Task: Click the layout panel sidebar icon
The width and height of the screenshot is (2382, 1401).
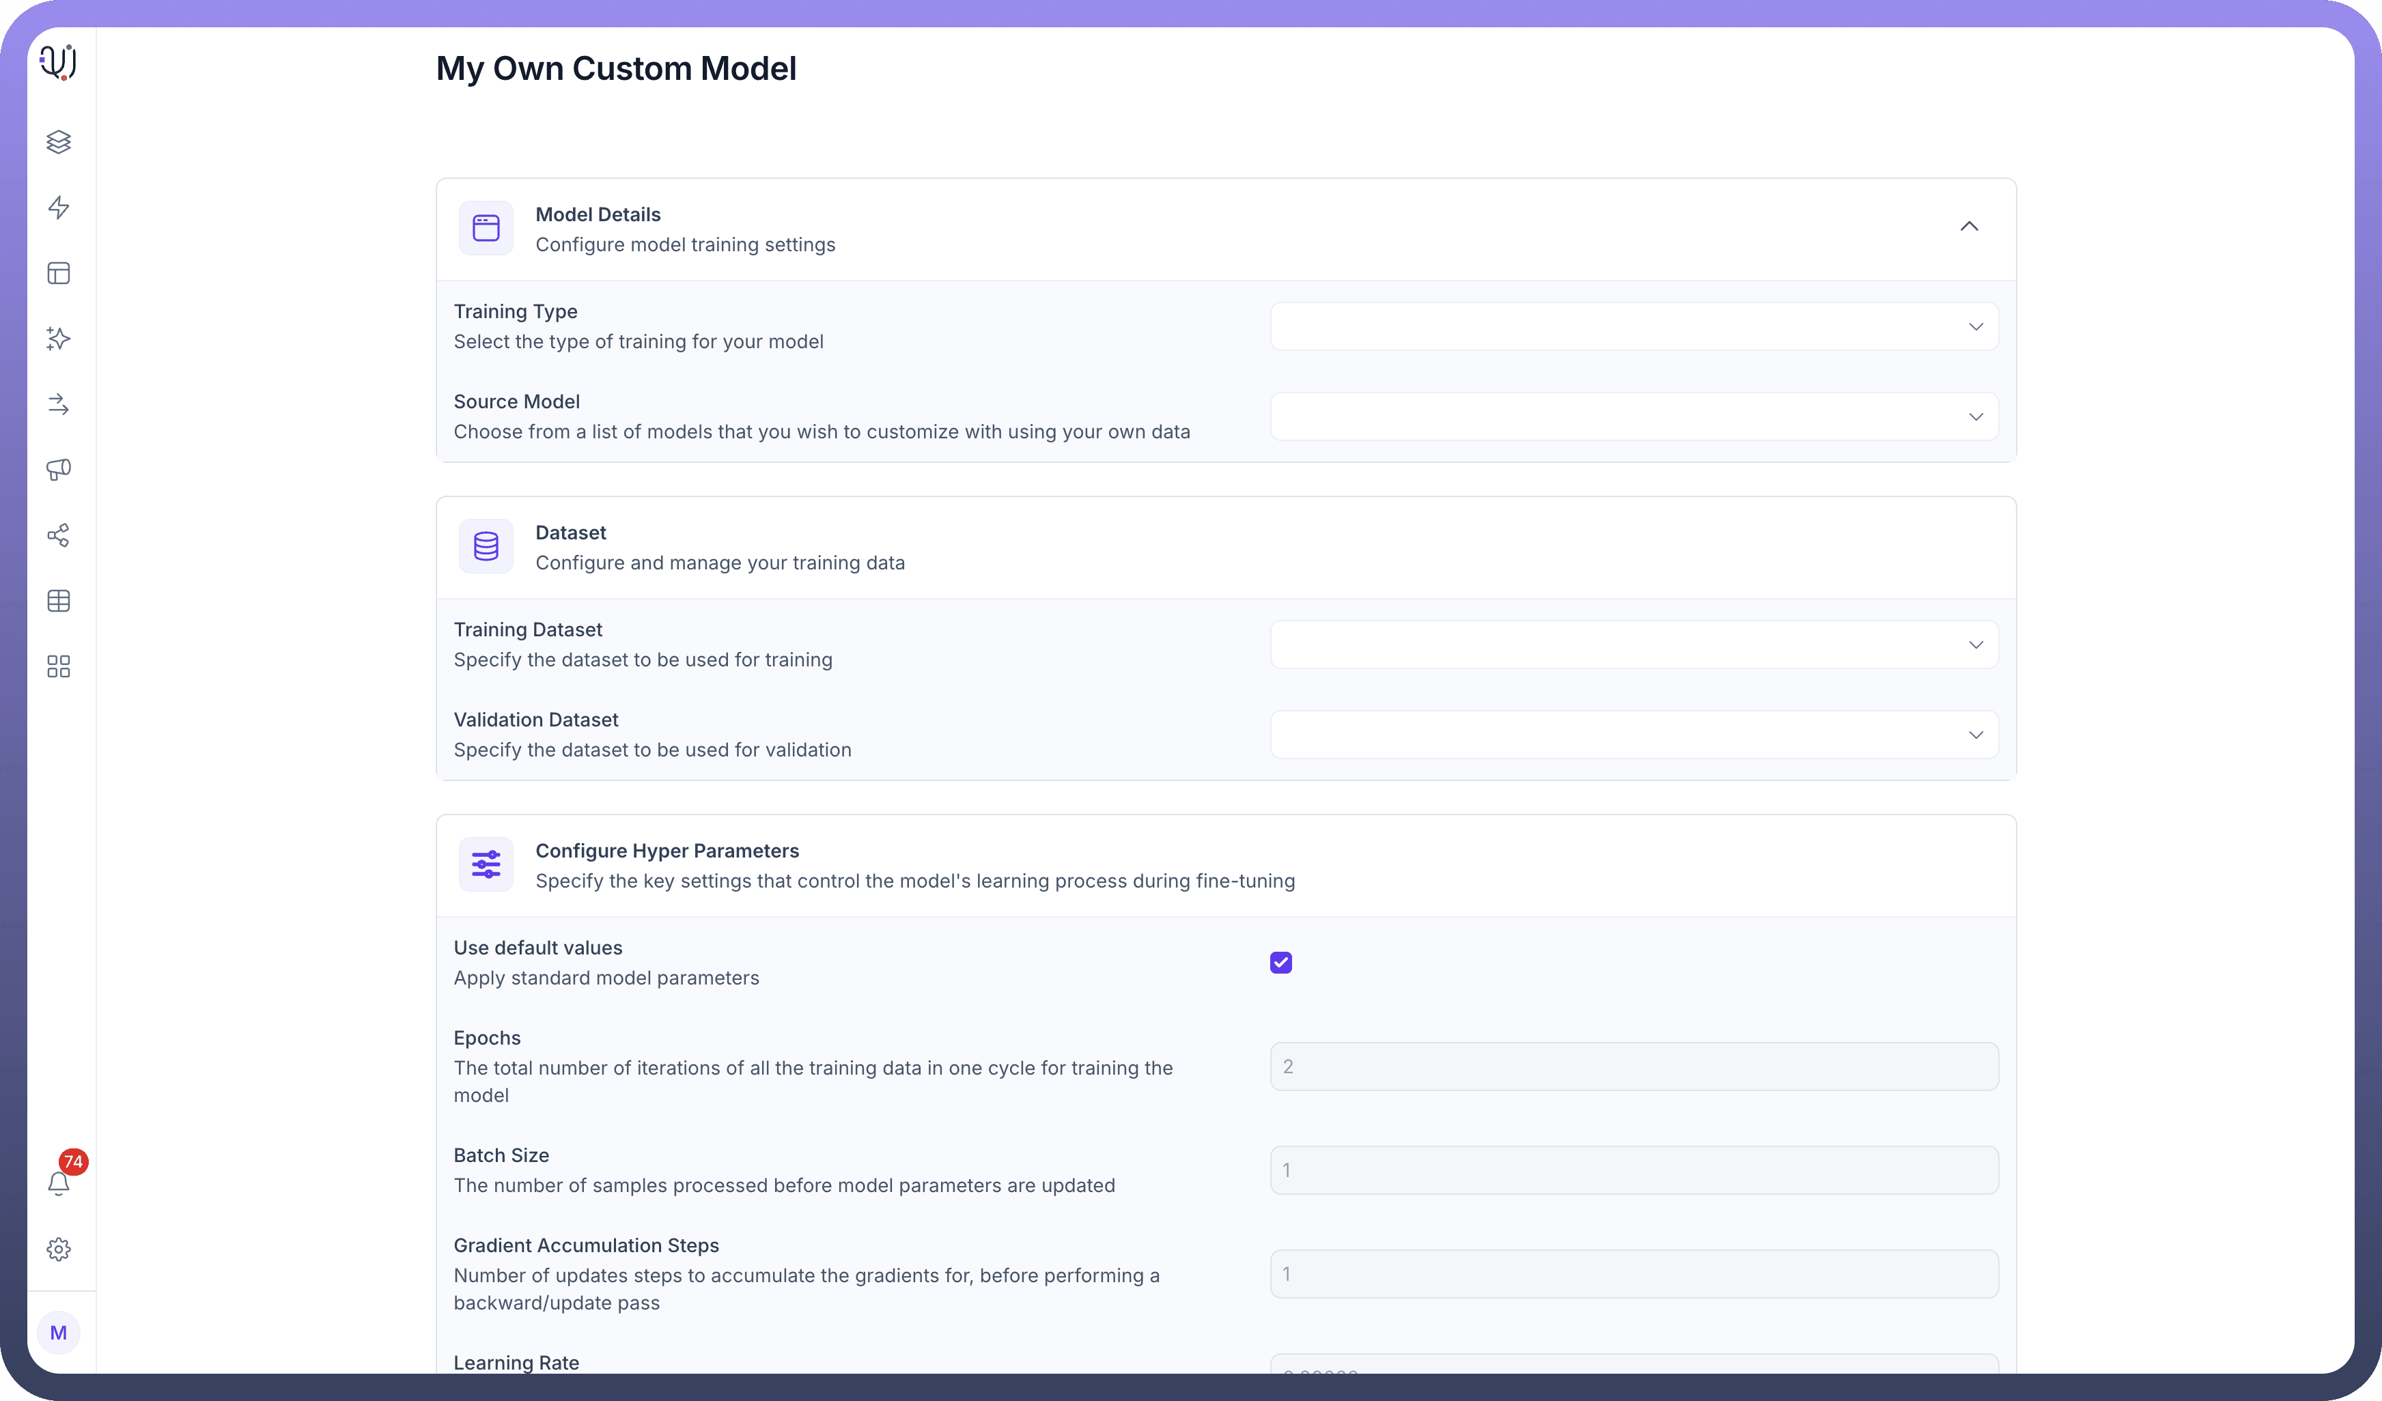Action: 59,273
